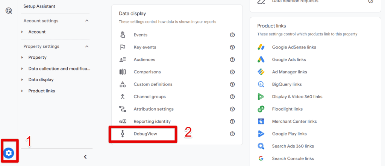
Task: Click the BigQuery links icon
Action: pyautogui.click(x=261, y=84)
